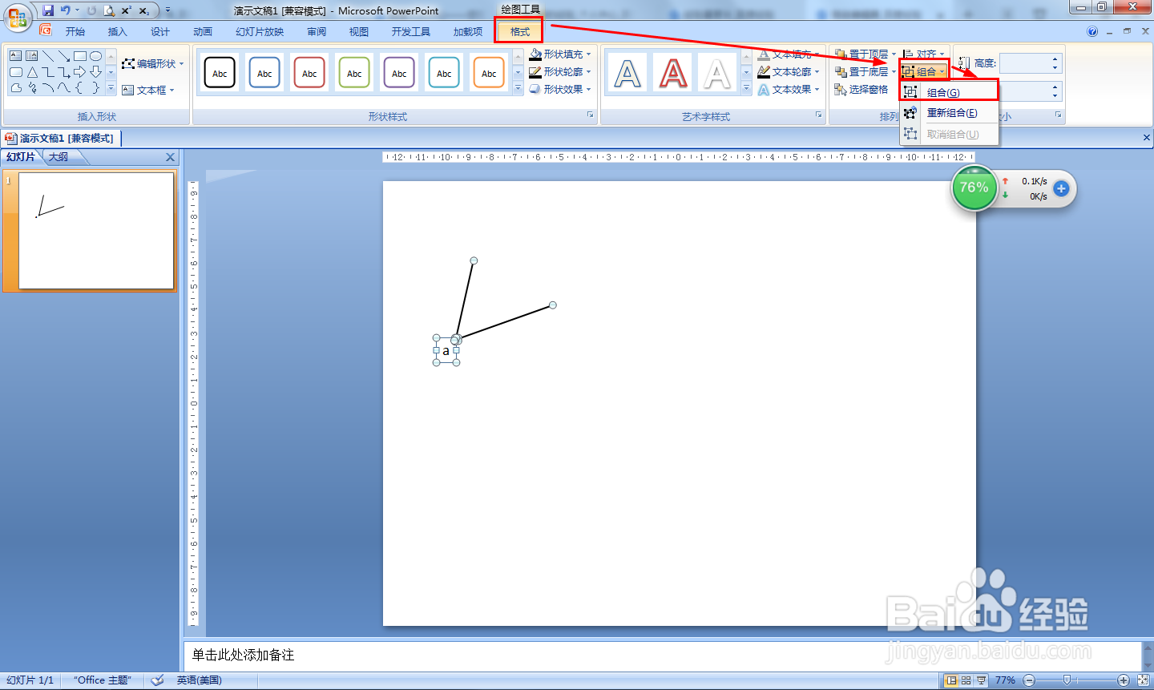This screenshot has width=1154, height=690.
Task: Select slide 1 thumbnail
Action: tap(96, 231)
